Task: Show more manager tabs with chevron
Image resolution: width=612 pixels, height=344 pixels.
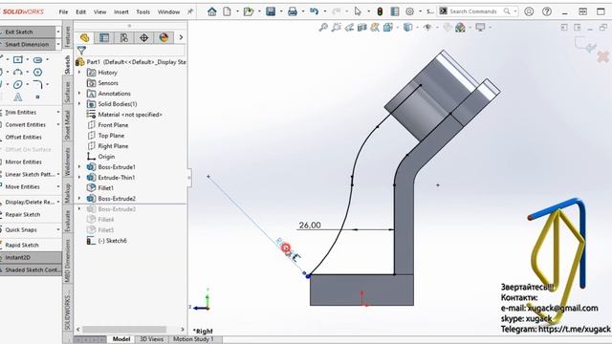Action: coord(181,37)
